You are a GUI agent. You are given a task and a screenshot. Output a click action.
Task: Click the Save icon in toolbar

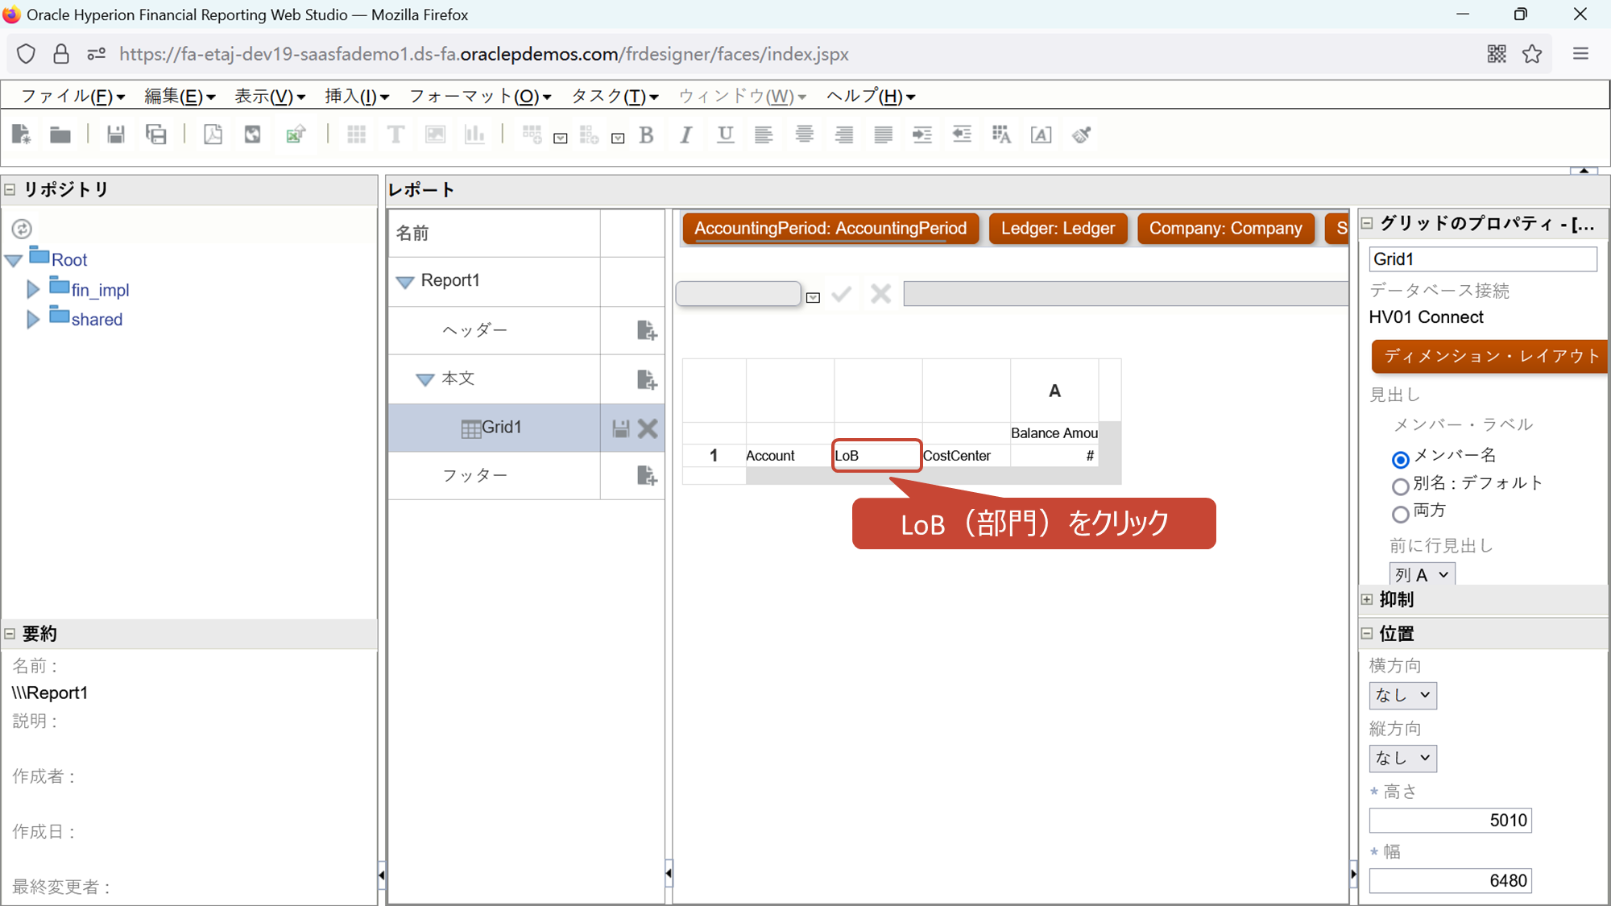(116, 134)
